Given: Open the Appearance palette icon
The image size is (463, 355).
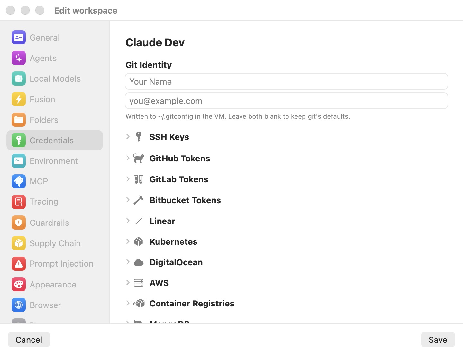Looking at the screenshot, I should pos(19,284).
